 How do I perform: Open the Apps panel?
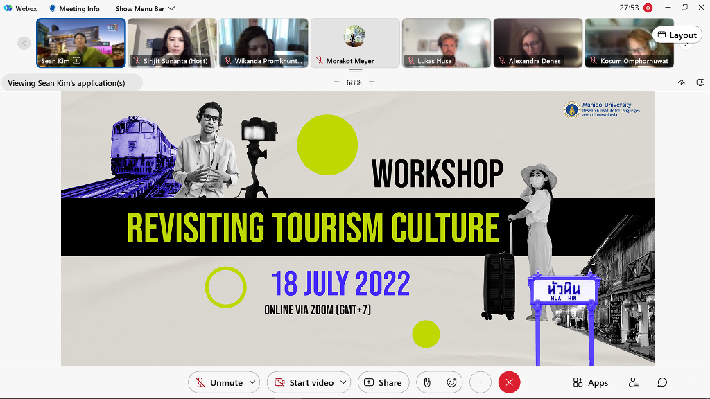pyautogui.click(x=590, y=382)
